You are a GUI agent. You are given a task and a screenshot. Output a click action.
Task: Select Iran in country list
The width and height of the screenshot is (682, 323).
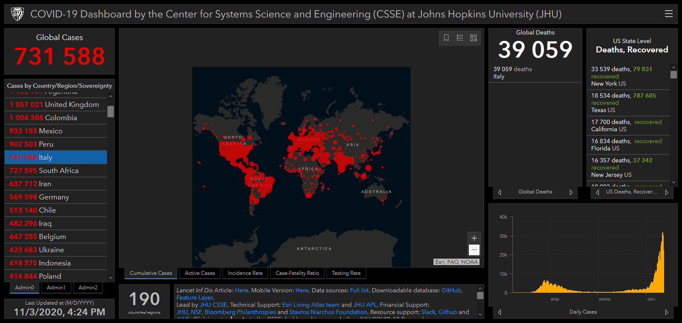[56, 184]
